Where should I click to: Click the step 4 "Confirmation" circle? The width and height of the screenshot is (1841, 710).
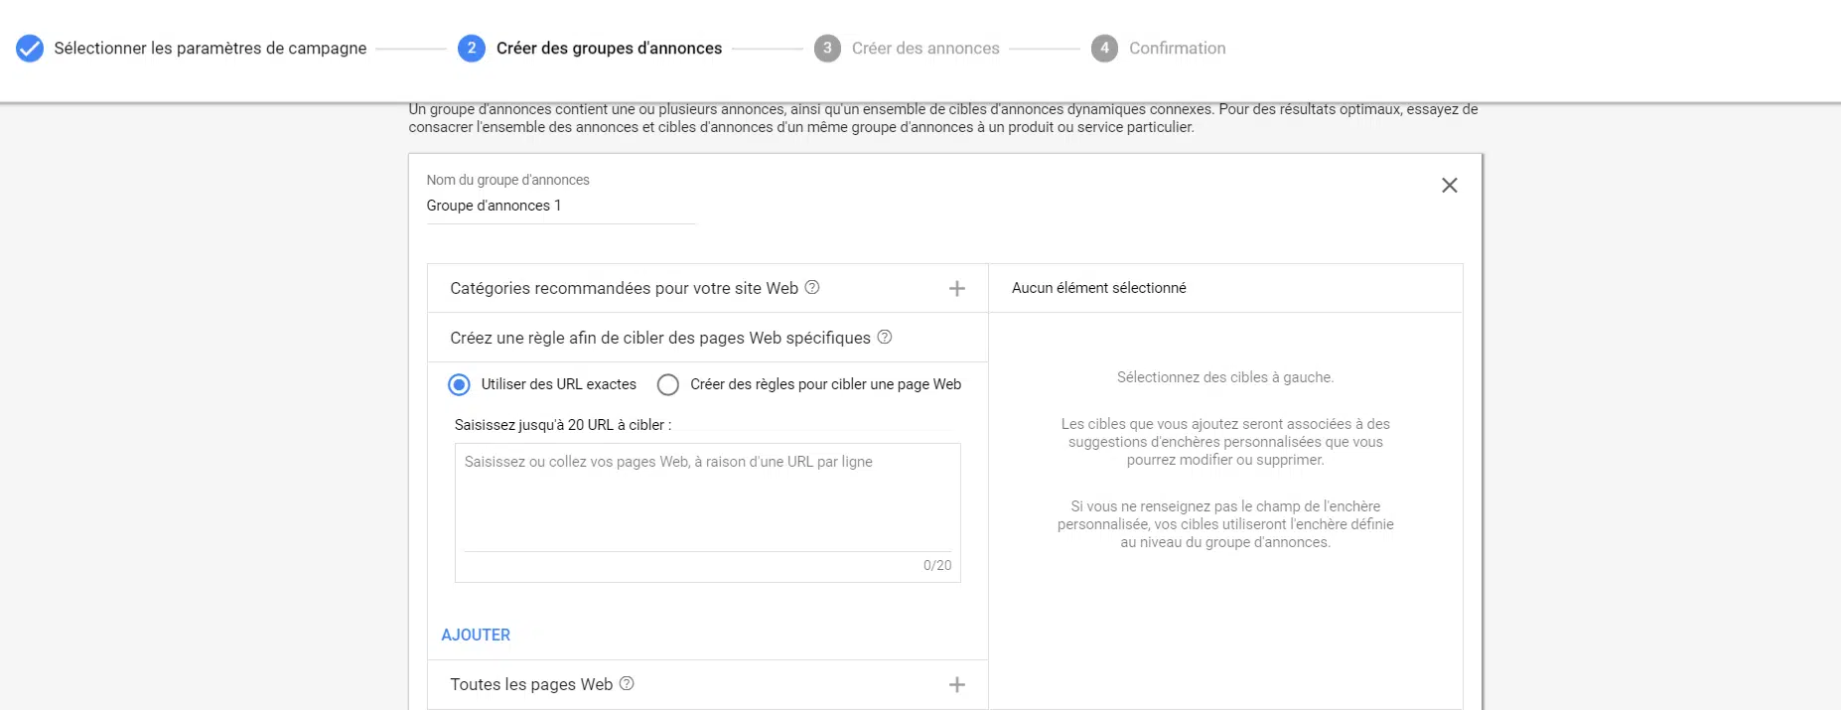click(x=1104, y=48)
